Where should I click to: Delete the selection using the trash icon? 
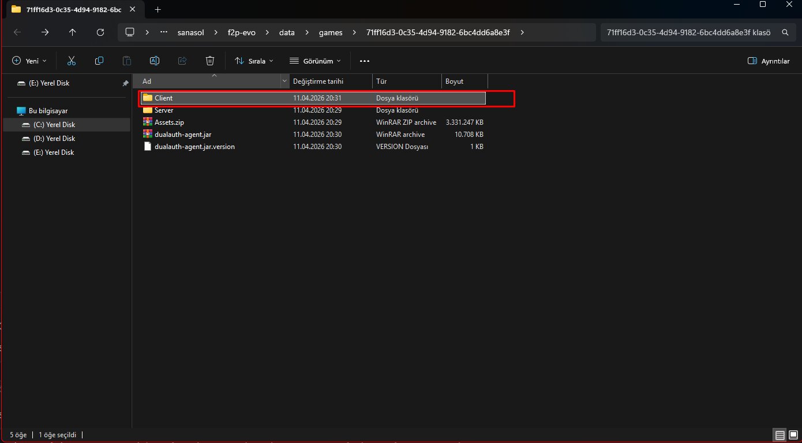click(x=209, y=61)
